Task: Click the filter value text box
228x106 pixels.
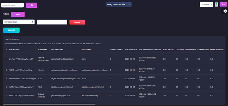Action: [52, 22]
